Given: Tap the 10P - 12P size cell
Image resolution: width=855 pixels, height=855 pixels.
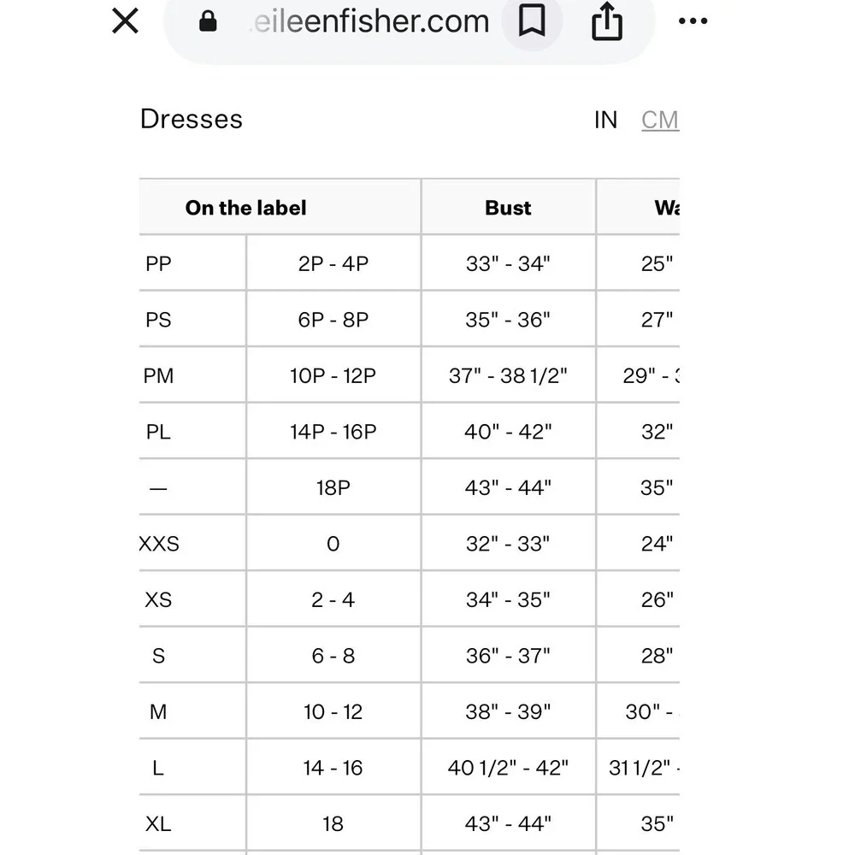Looking at the screenshot, I should pyautogui.click(x=333, y=375).
